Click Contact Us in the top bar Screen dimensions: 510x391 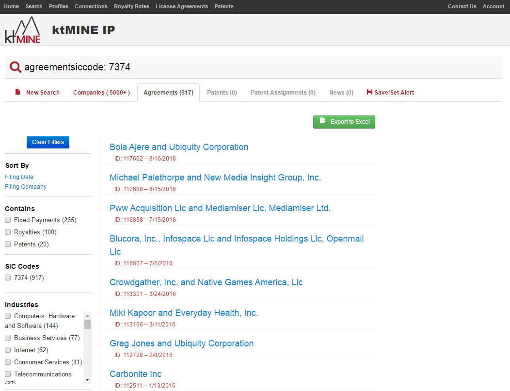point(462,6)
